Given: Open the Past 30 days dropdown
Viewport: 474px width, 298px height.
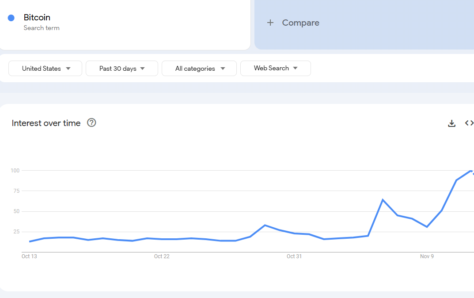Looking at the screenshot, I should pos(122,69).
